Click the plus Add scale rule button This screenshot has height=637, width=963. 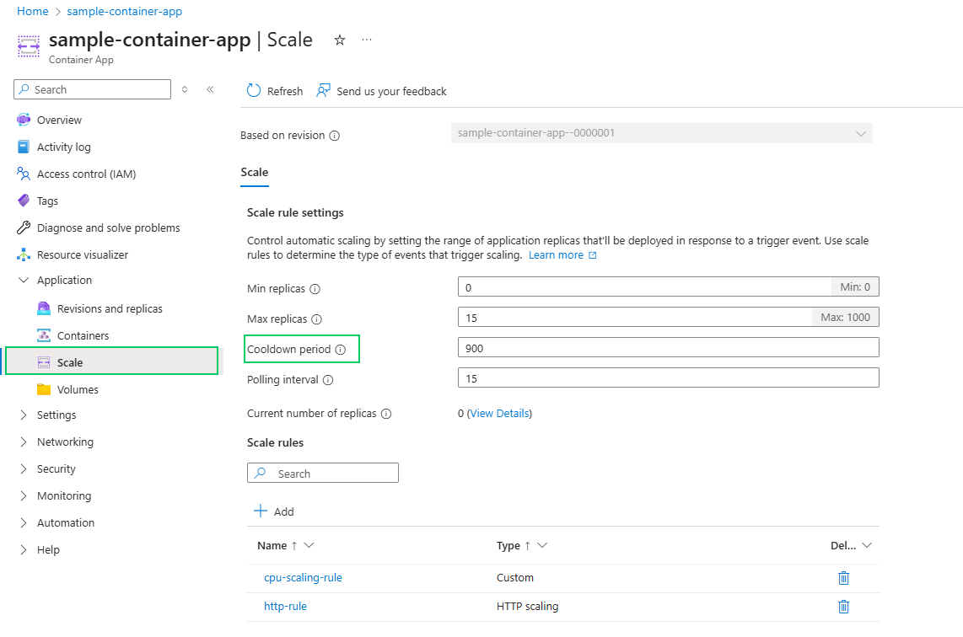coord(274,511)
